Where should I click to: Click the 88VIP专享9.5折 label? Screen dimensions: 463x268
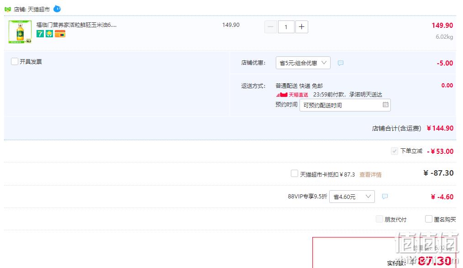pos(307,197)
